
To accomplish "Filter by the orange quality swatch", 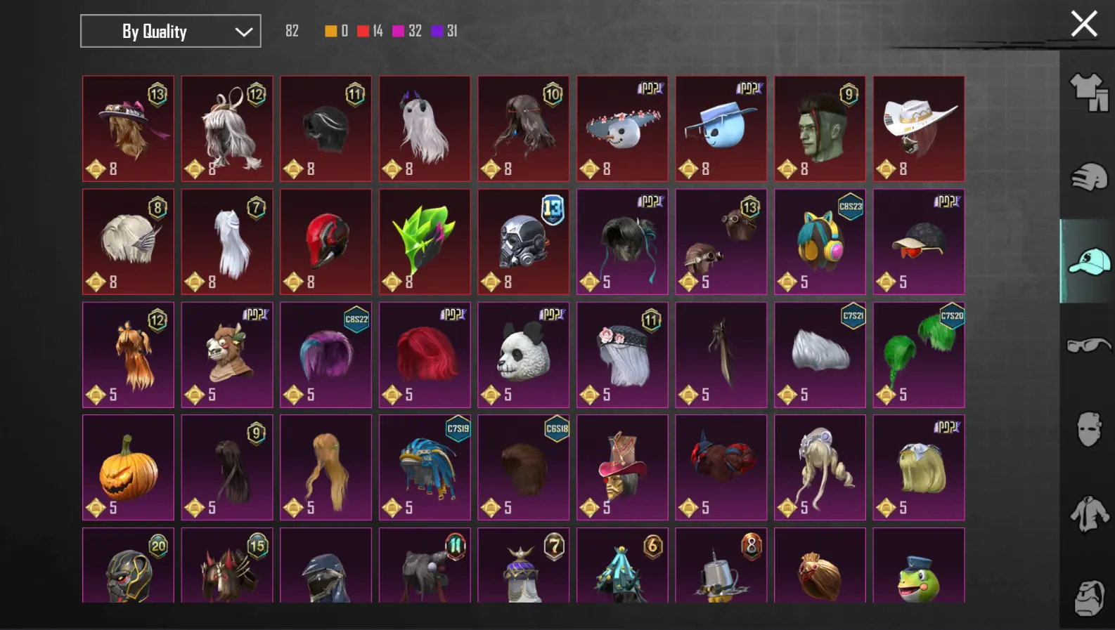I will 330,31.
